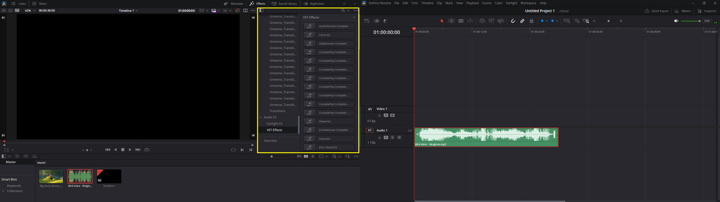Select the Blade edit tool
Viewport: 720px width, 202px height.
pos(461,21)
